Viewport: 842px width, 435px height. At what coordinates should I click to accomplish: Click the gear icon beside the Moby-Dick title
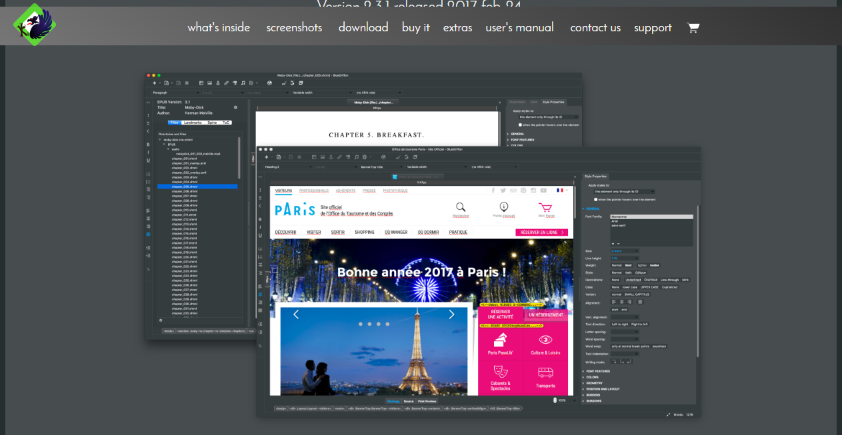(x=235, y=107)
